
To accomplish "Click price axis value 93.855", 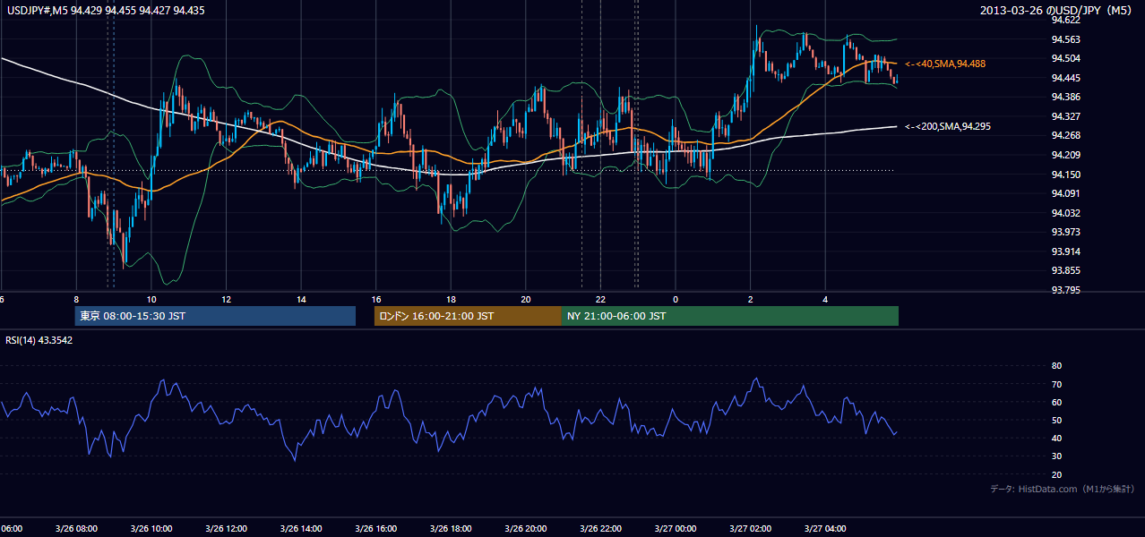I will coord(1065,271).
